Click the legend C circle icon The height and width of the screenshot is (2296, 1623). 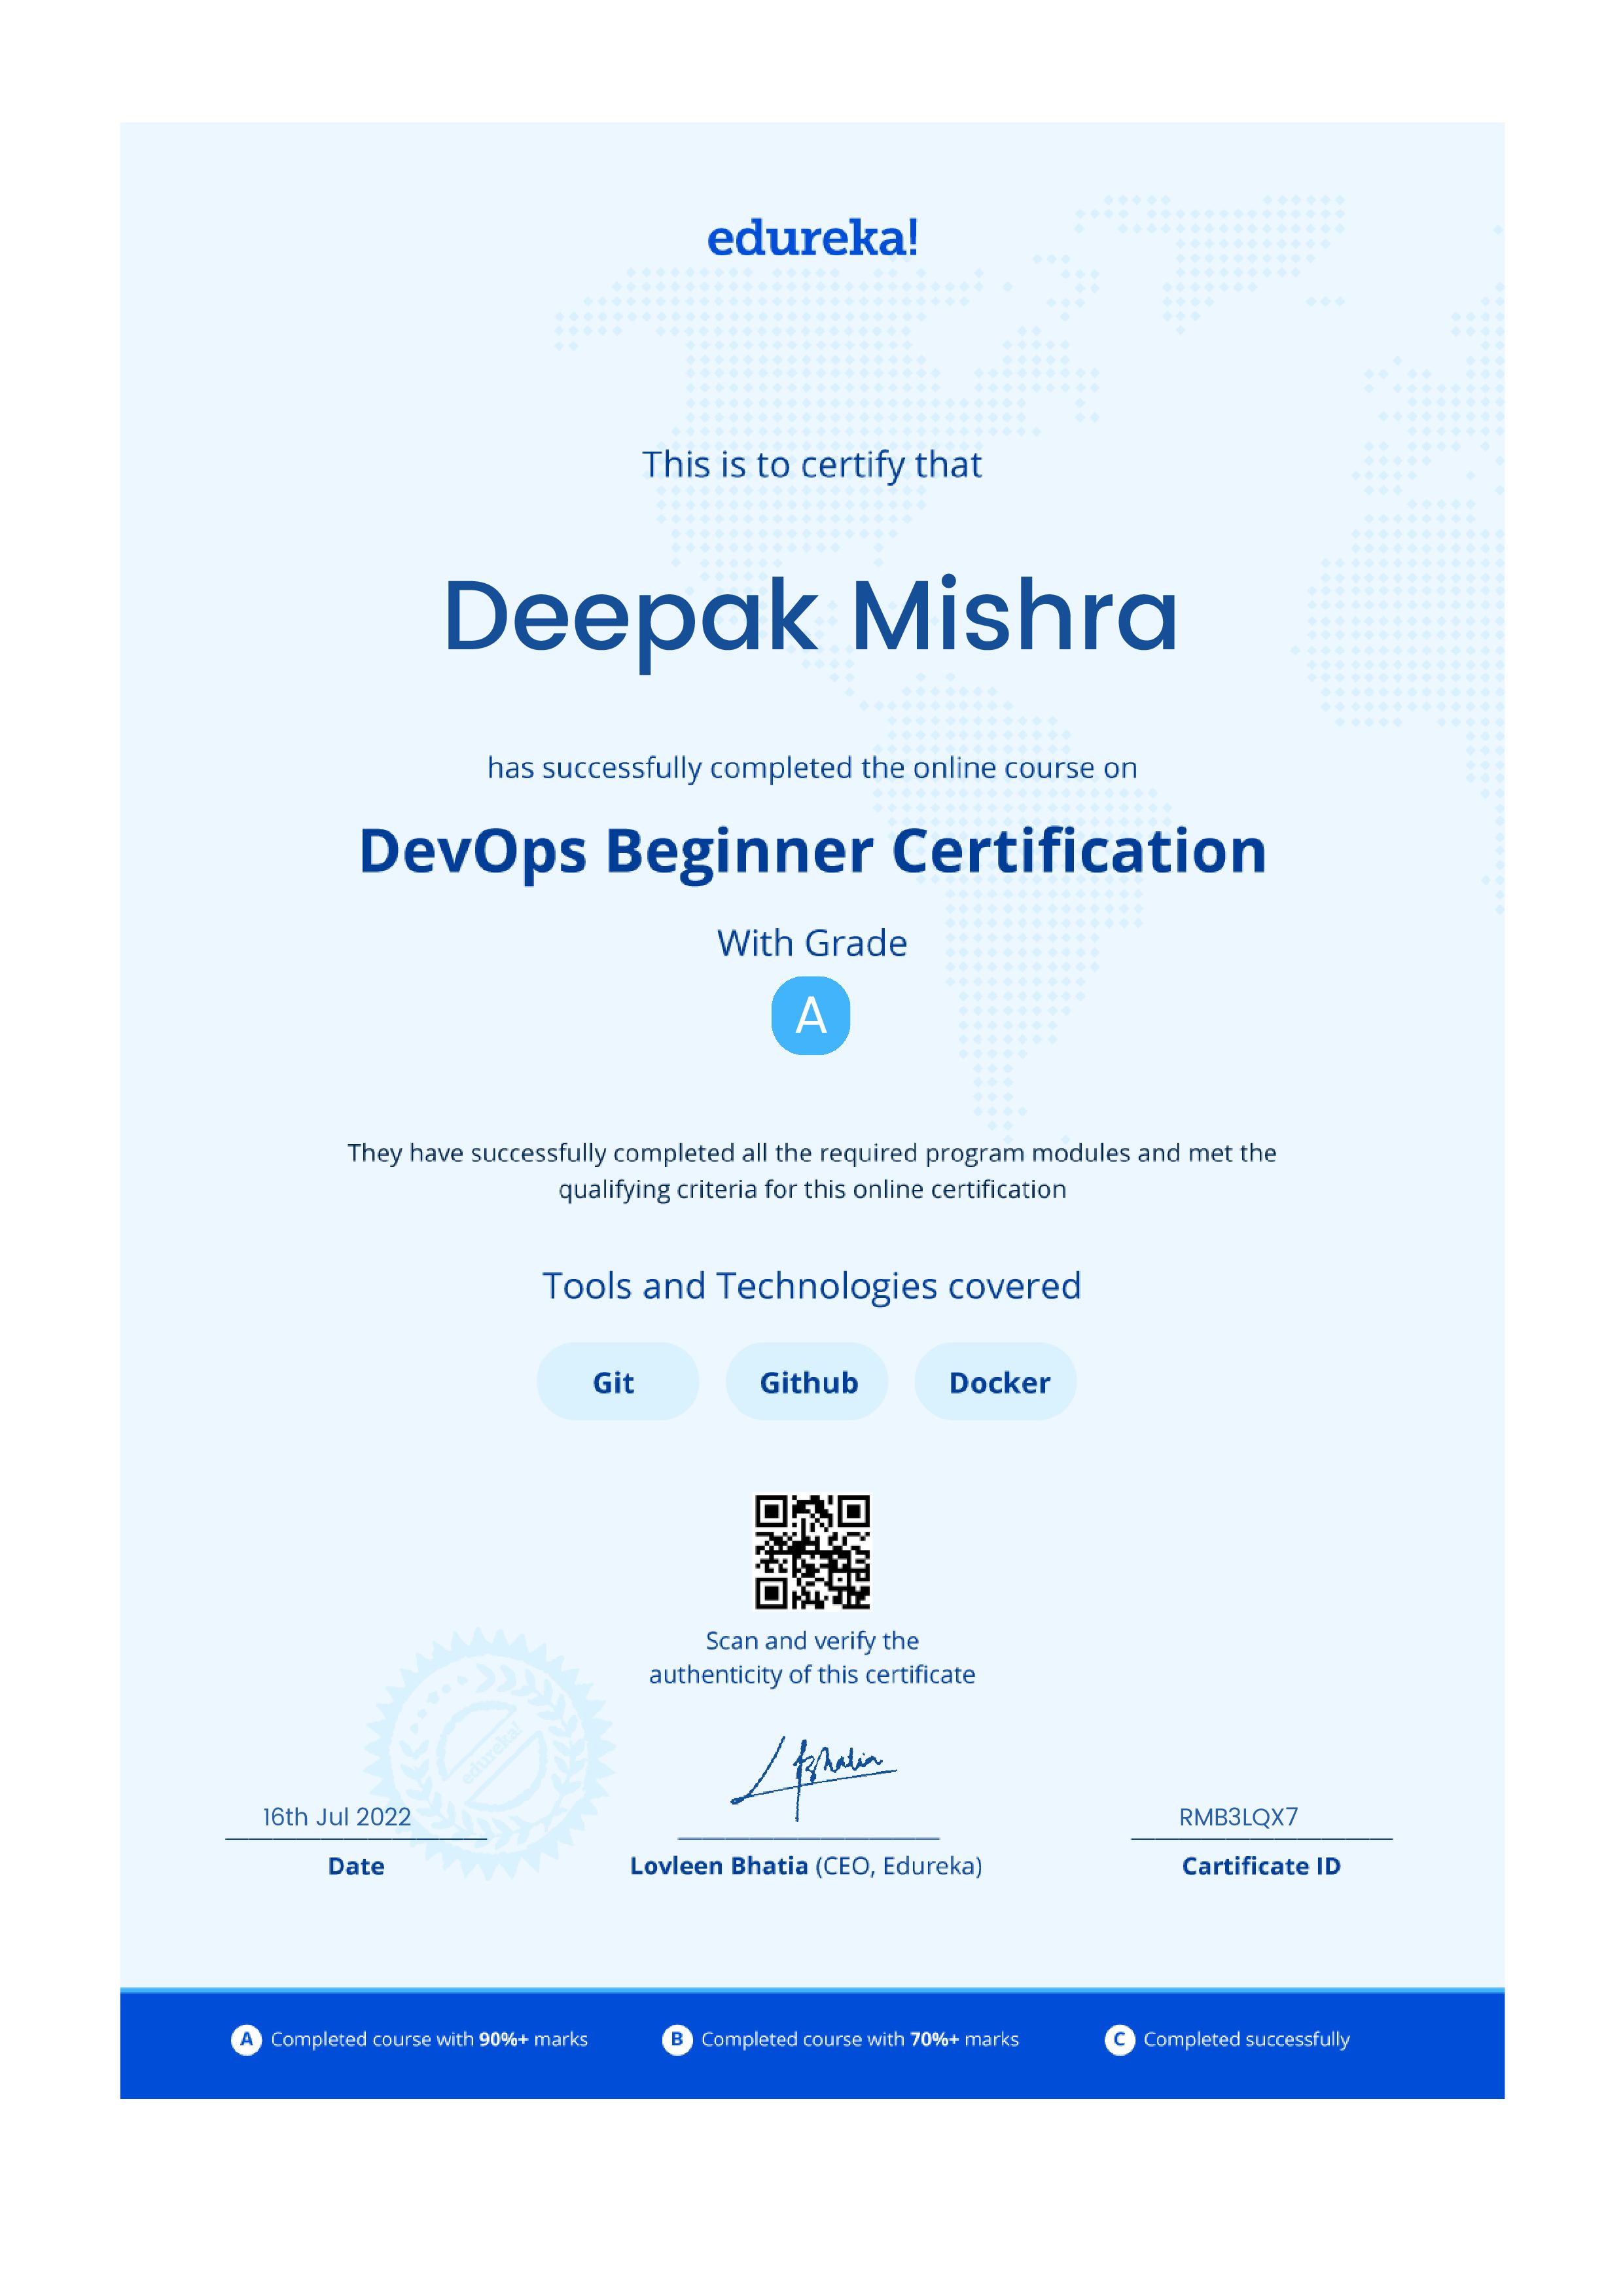(1119, 2039)
